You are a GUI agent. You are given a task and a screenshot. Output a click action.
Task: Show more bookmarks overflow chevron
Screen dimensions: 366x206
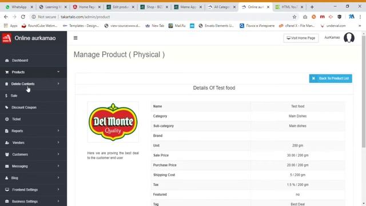[x=360, y=26]
